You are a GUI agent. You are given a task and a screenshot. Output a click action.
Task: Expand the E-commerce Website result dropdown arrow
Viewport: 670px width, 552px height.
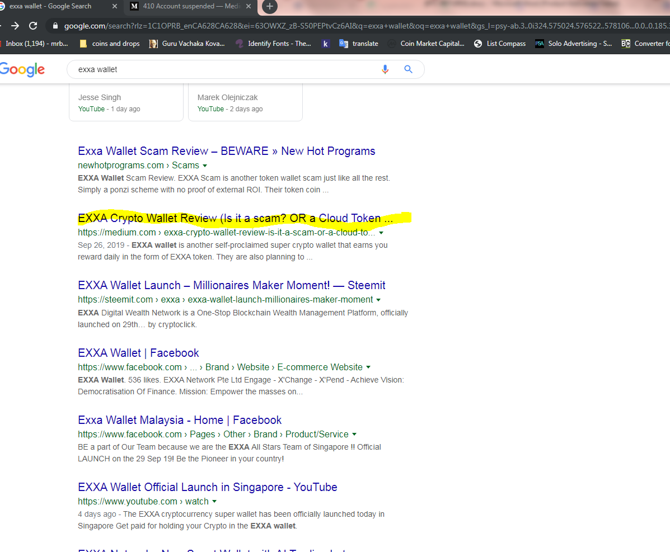[368, 367]
